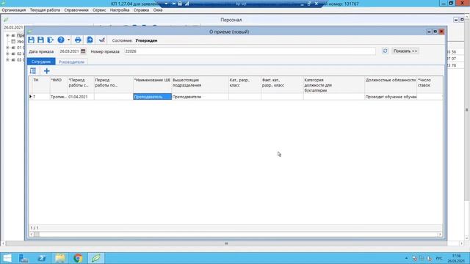Screen dimensions: 470x264
Task: Click the Период работы с column header
Action: pyautogui.click(x=81, y=85)
